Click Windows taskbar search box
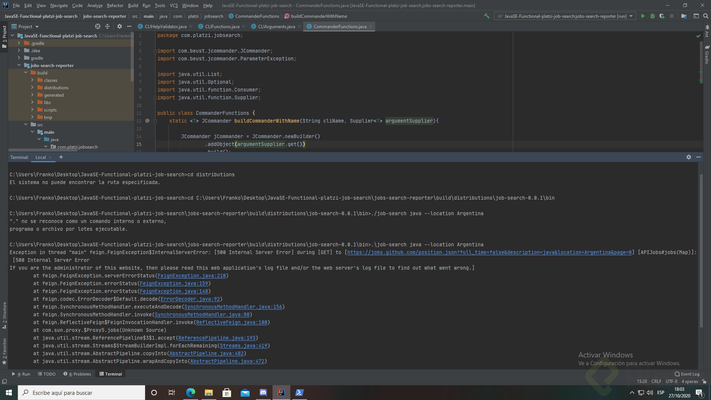This screenshot has width=711, height=400. 81,393
